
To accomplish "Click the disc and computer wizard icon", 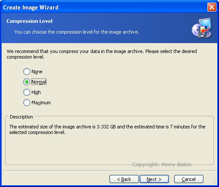I will coord(202,28).
